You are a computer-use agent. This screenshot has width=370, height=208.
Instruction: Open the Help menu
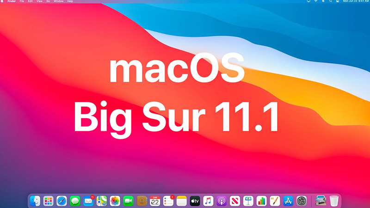(70, 1)
